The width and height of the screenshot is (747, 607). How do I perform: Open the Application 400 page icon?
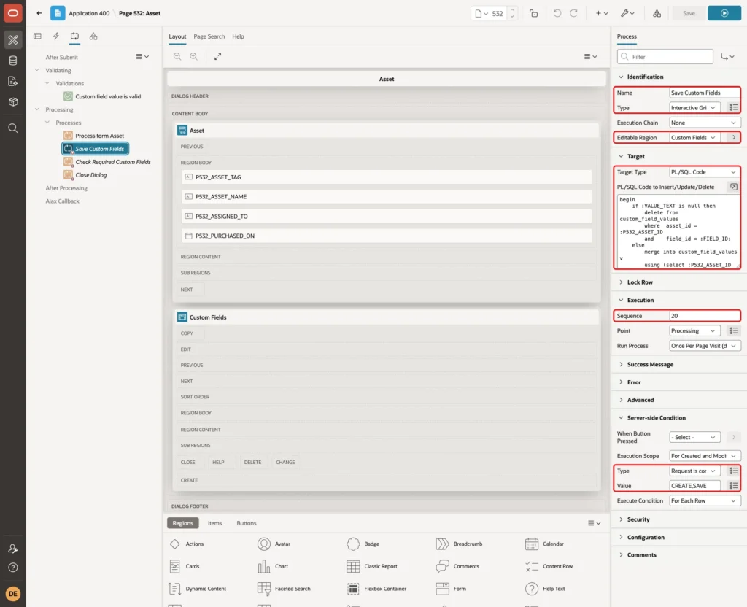pos(58,13)
